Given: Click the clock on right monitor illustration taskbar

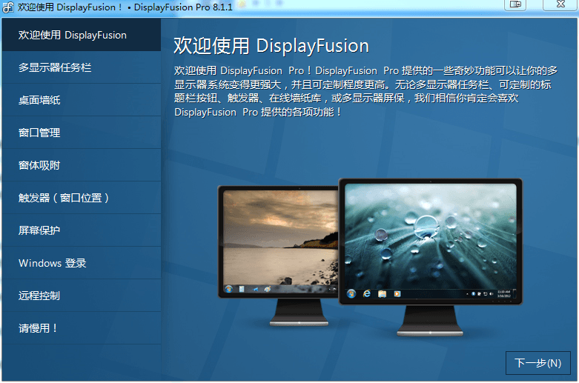Looking at the screenshot, I should pos(503,293).
